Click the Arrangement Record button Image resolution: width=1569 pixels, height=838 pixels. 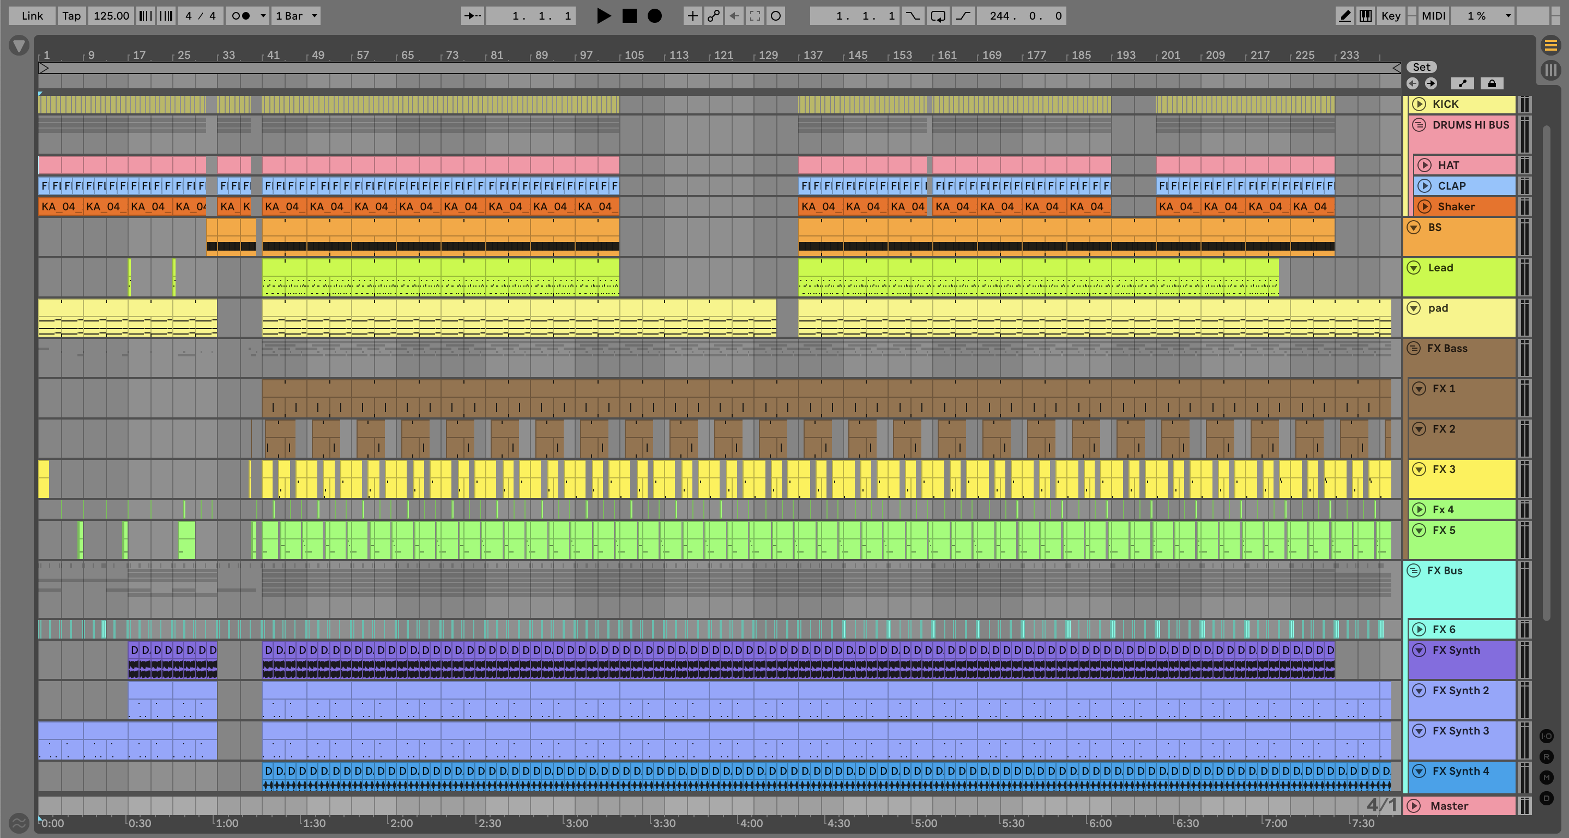click(x=654, y=16)
